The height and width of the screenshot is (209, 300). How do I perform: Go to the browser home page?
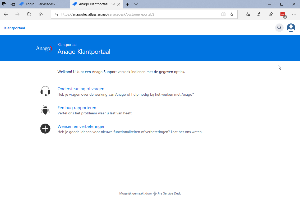pos(40,14)
